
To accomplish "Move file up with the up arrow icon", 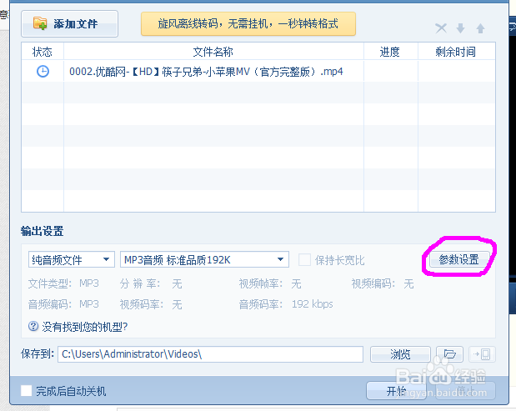I will [x=480, y=28].
